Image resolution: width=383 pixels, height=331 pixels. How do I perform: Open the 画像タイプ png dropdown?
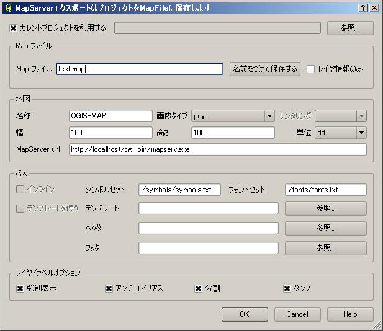233,116
